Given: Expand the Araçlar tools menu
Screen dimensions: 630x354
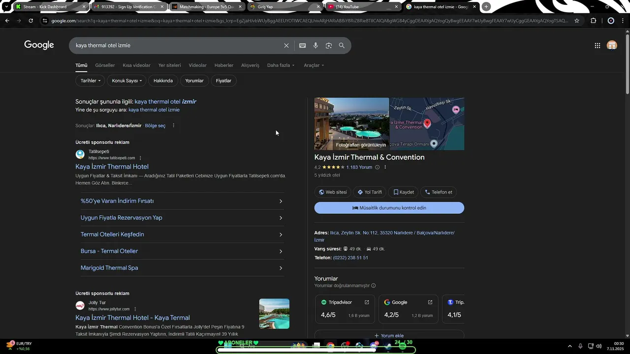Looking at the screenshot, I should tap(314, 65).
